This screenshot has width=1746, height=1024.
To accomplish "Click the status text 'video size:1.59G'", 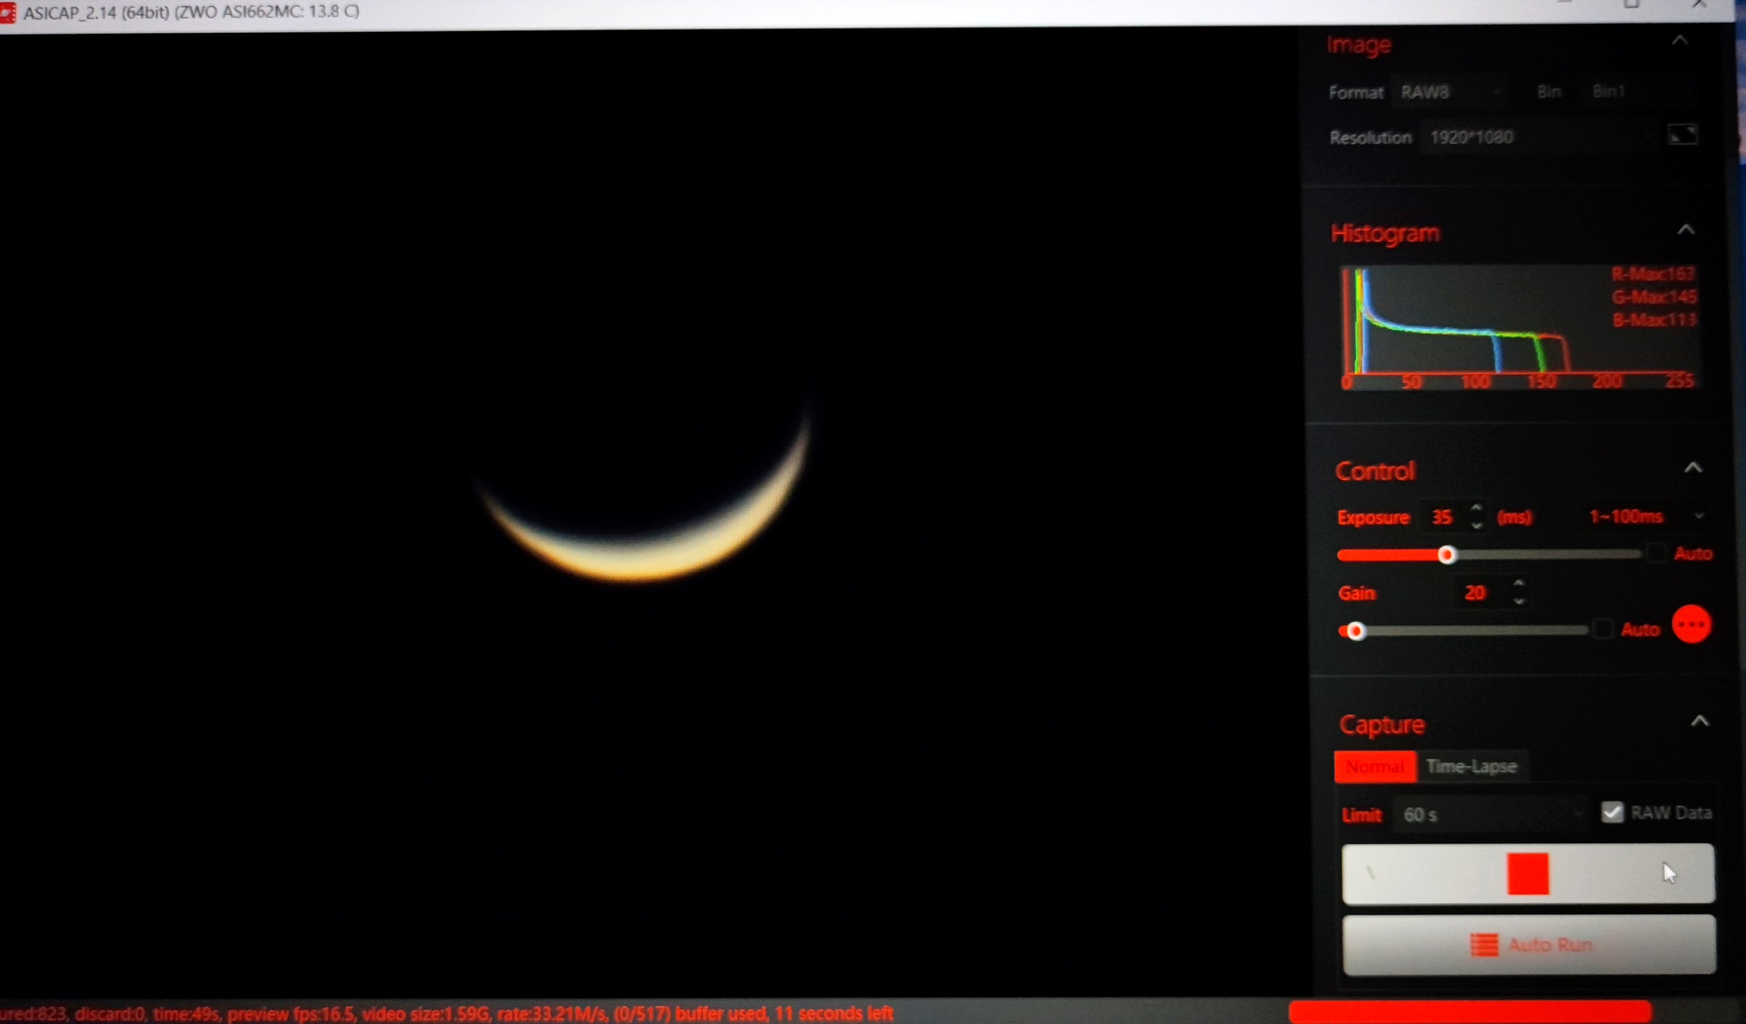I will [426, 1014].
